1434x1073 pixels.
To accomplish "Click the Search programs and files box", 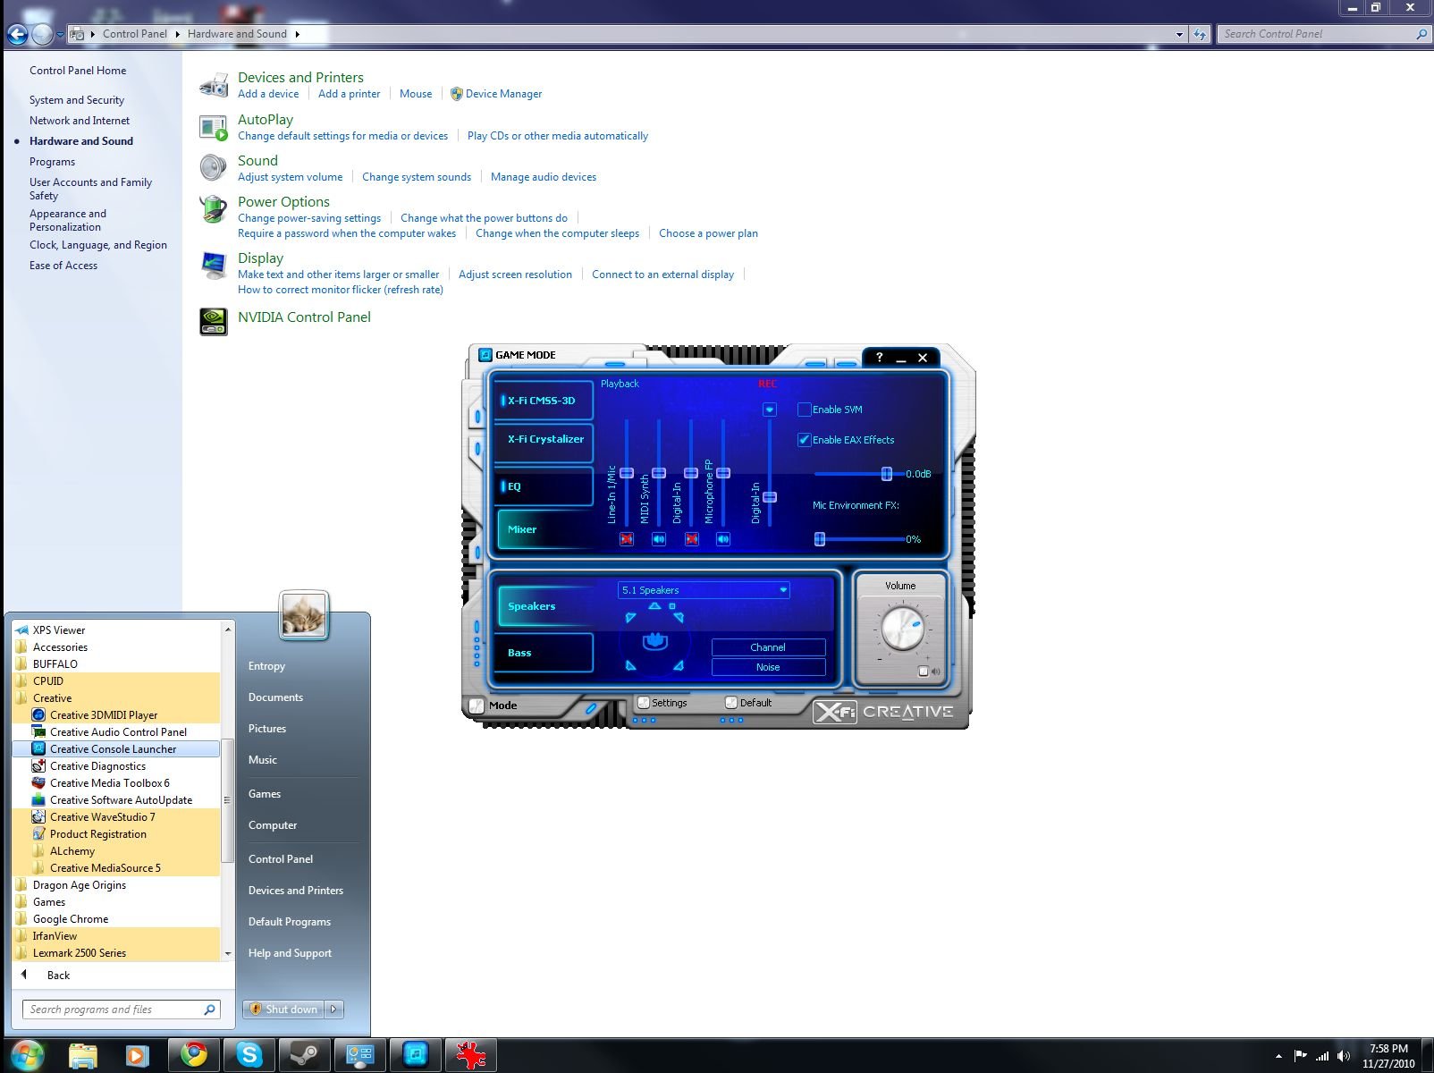I will (122, 1010).
